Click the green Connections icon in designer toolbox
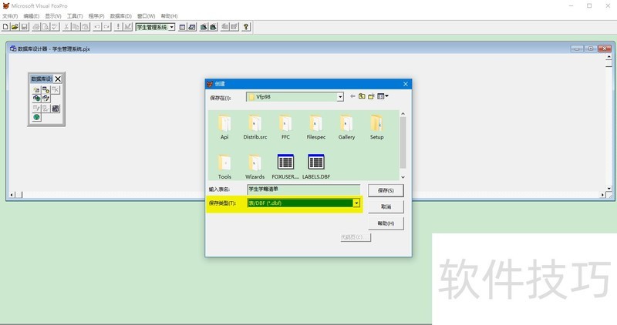 (36, 117)
